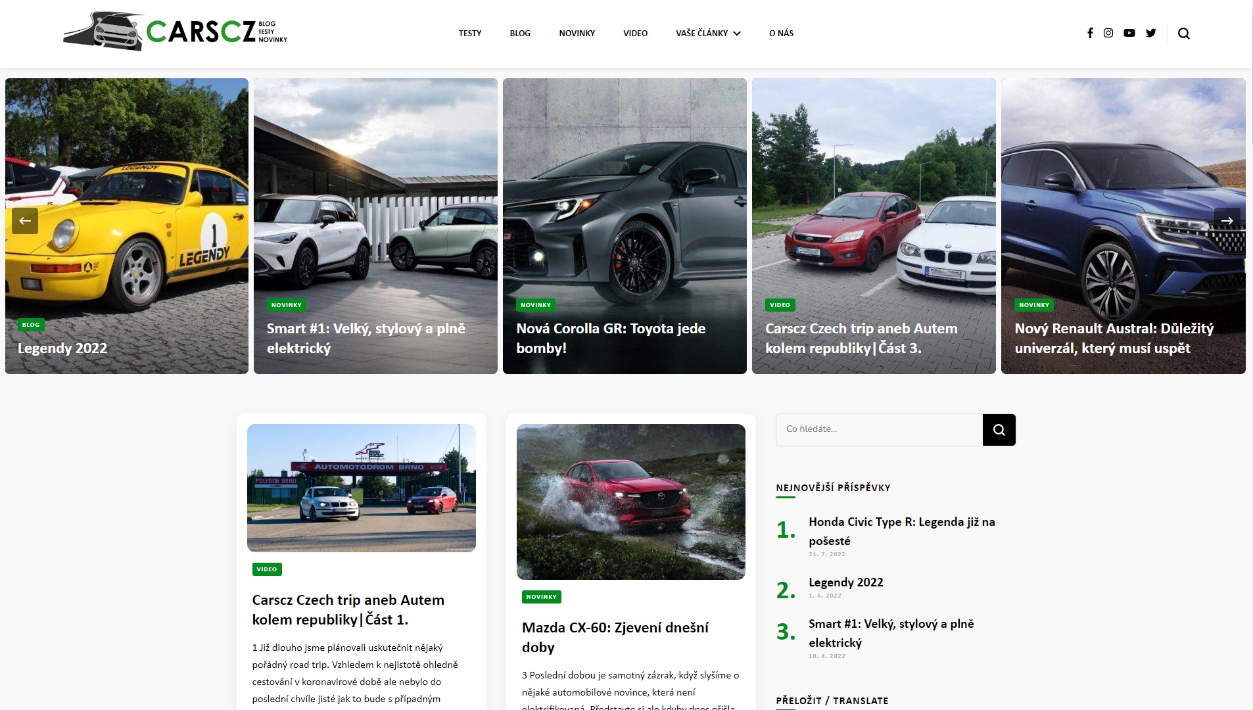The image size is (1253, 710).
Task: Click the CARSCZ logo
Action: (x=176, y=31)
